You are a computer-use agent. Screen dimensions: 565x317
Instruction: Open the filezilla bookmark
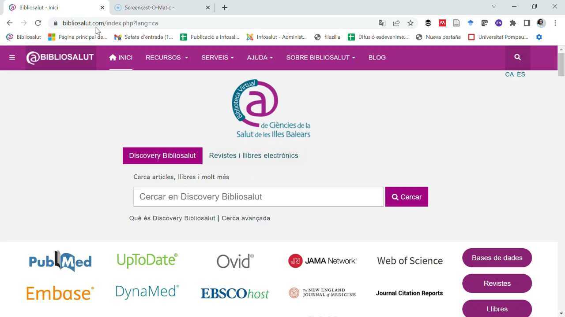tap(327, 37)
